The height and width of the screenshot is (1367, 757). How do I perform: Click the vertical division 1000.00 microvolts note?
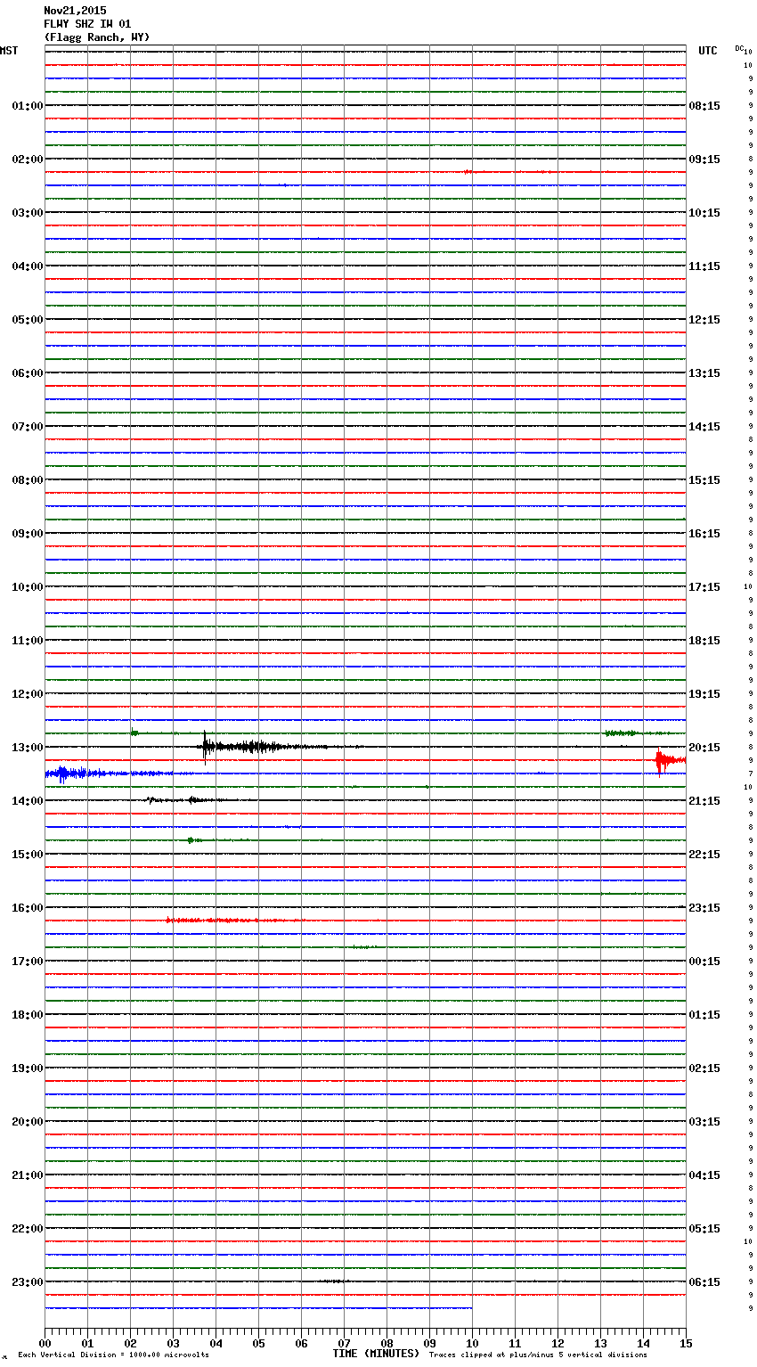(x=113, y=1355)
